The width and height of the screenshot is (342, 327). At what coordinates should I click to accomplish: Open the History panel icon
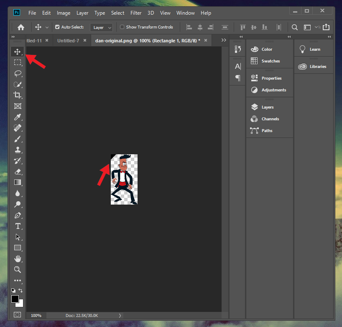point(238,49)
